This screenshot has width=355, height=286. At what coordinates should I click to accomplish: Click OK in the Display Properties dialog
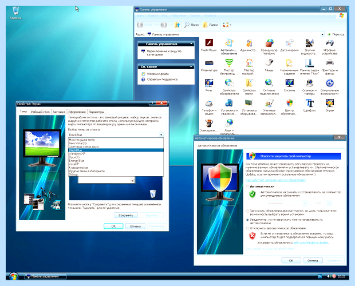tap(113, 226)
